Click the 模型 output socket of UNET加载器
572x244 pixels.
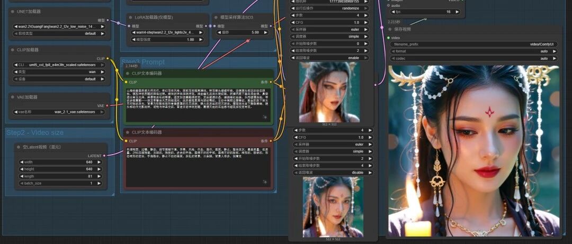(108, 20)
